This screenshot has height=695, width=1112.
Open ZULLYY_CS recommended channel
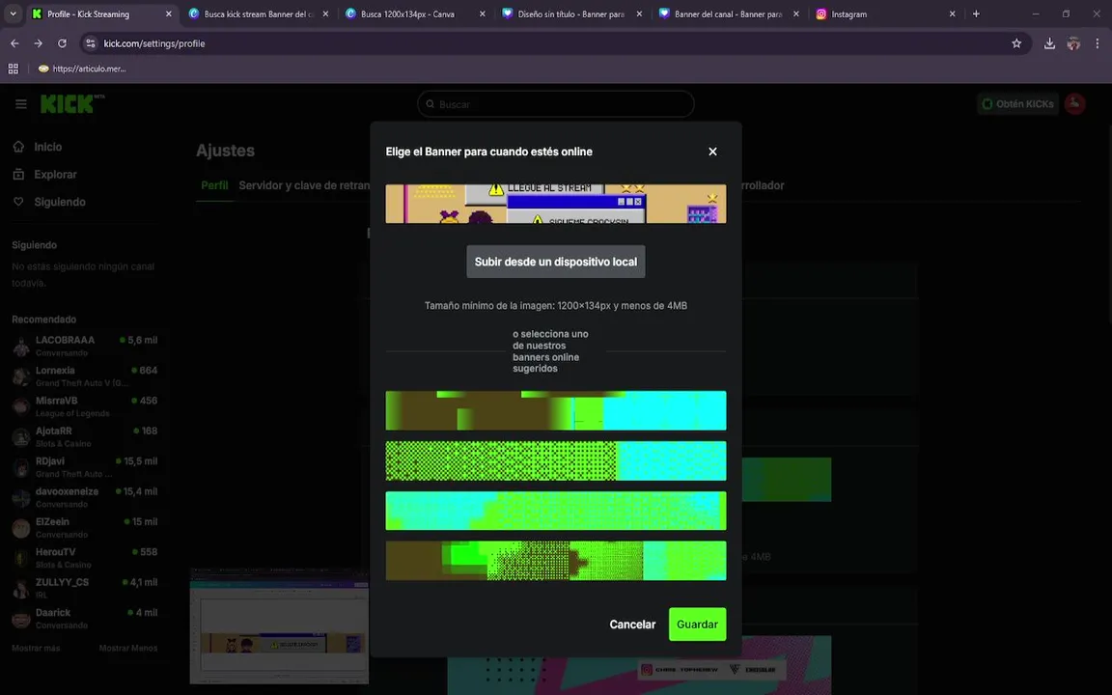point(85,588)
